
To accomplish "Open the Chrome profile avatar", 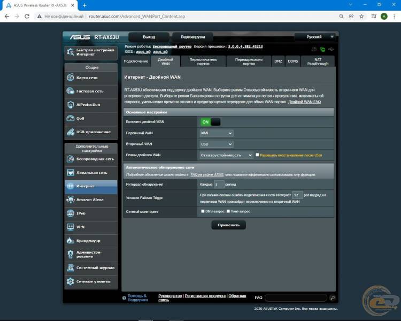I will [x=384, y=17].
